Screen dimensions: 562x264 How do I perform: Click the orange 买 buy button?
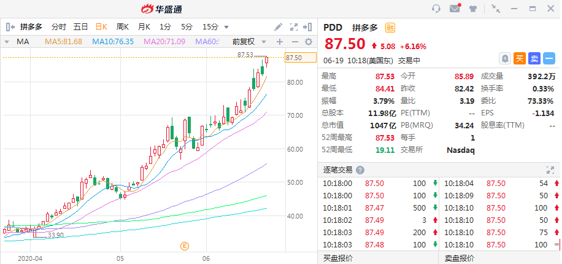tap(519, 58)
